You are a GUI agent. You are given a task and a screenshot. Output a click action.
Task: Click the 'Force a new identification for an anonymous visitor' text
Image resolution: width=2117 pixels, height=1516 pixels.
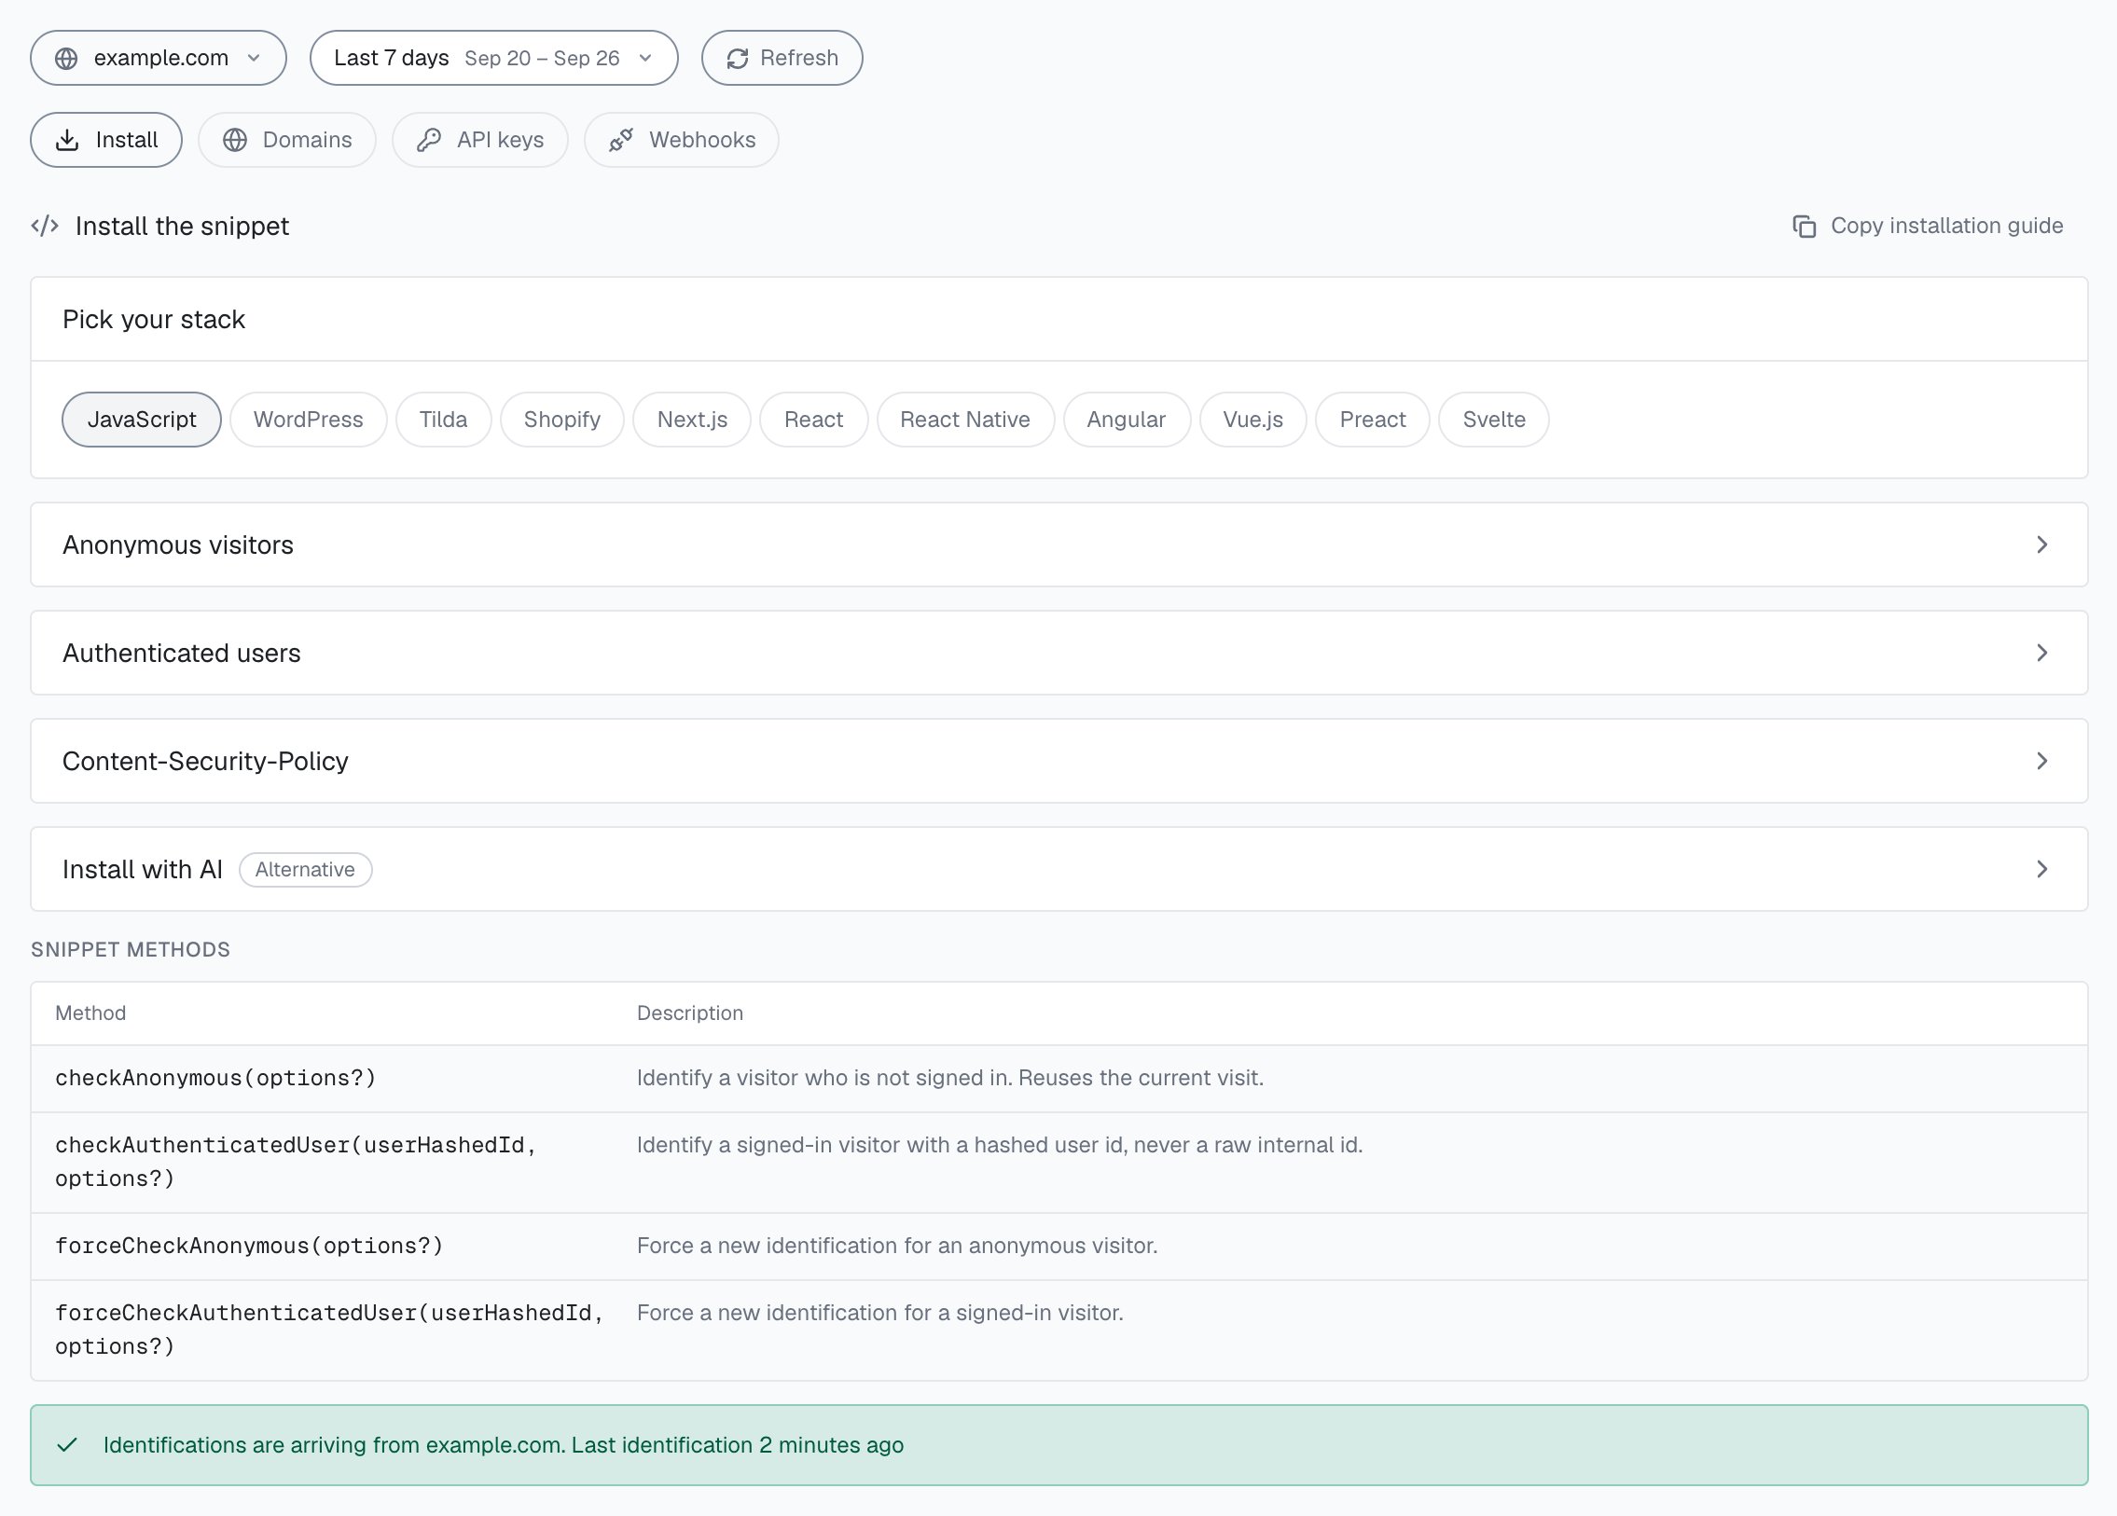(x=897, y=1247)
